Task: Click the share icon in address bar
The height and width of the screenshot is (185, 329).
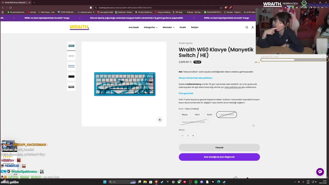Action: click(x=221, y=8)
